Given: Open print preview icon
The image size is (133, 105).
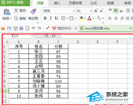Looking at the screenshot, I should (27, 29).
